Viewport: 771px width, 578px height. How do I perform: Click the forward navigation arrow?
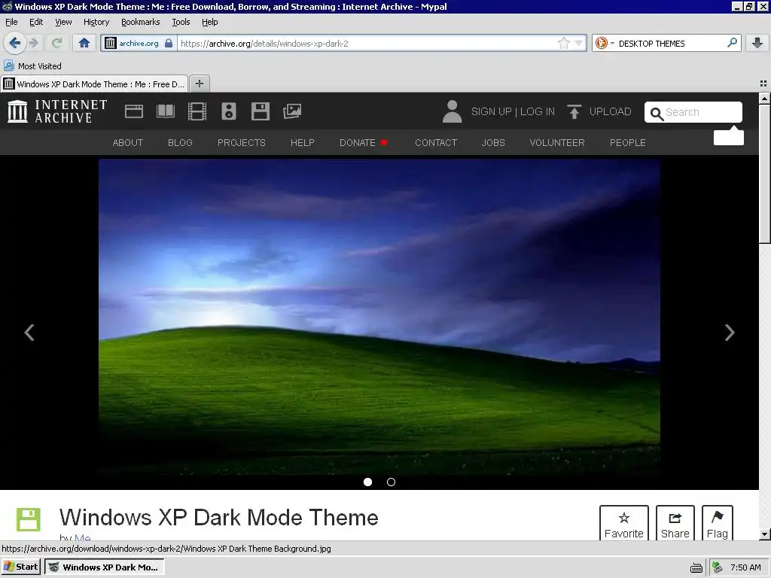click(34, 43)
